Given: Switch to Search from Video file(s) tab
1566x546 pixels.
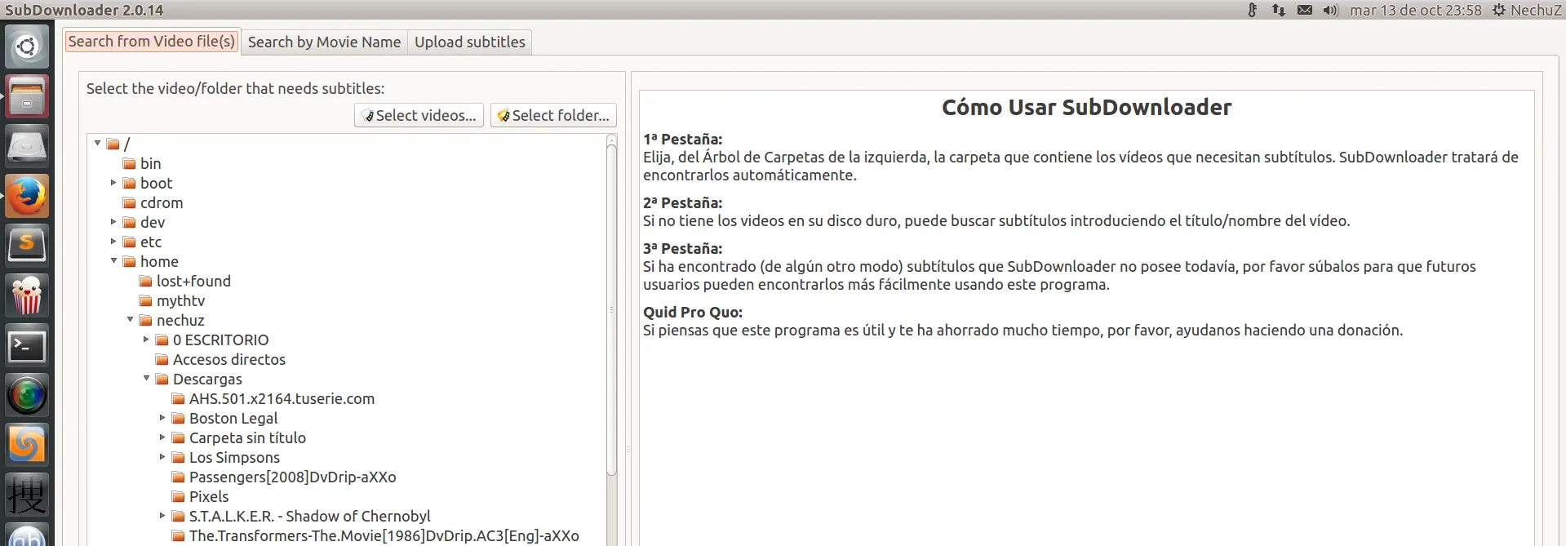Looking at the screenshot, I should (x=152, y=42).
